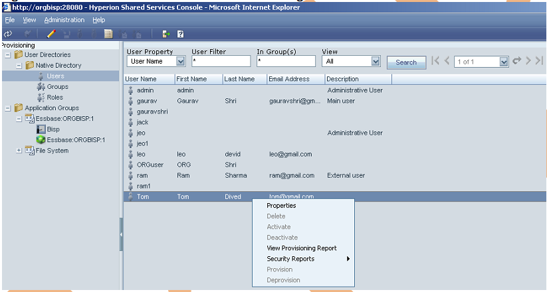
Task: Click the user icon beside ram1
Action: [130, 186]
